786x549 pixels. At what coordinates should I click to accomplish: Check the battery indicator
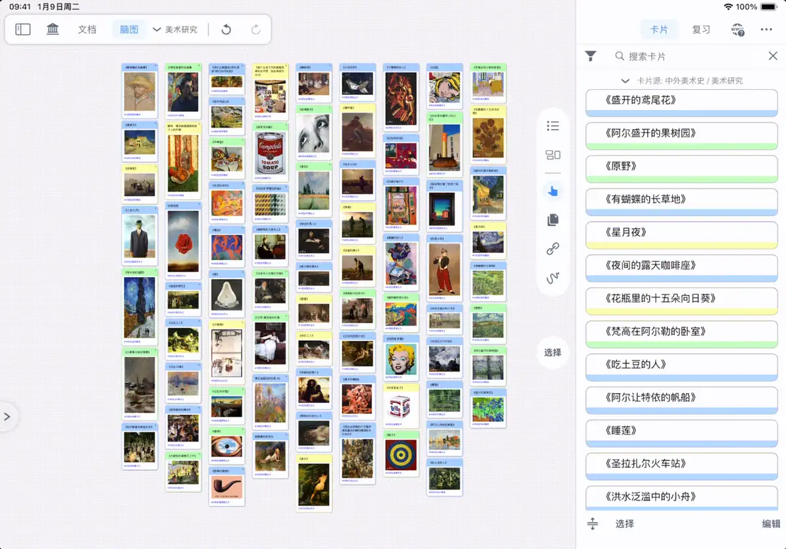[x=769, y=7]
